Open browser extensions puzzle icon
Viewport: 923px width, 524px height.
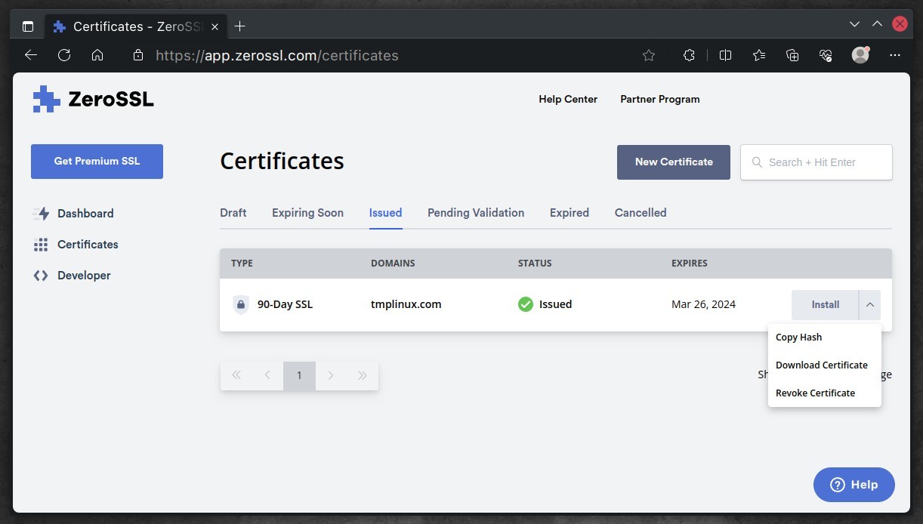(x=689, y=55)
